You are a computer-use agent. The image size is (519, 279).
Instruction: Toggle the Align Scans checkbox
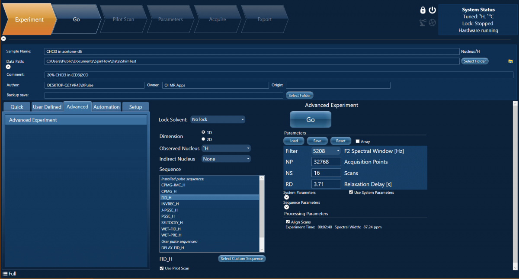(288, 222)
